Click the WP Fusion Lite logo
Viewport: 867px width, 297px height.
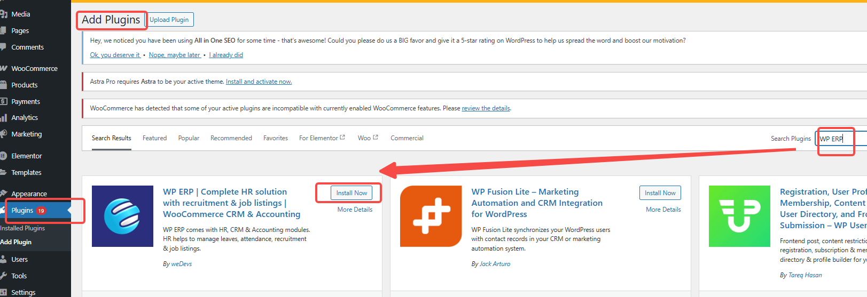tap(431, 216)
